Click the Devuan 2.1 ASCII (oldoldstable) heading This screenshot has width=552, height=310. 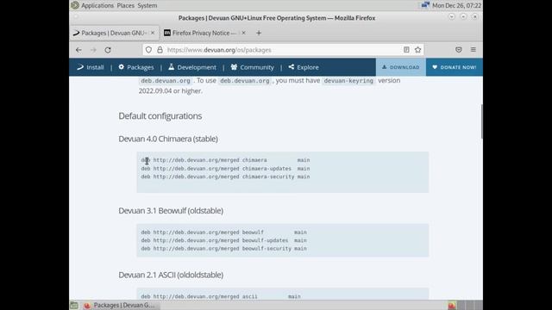(171, 275)
